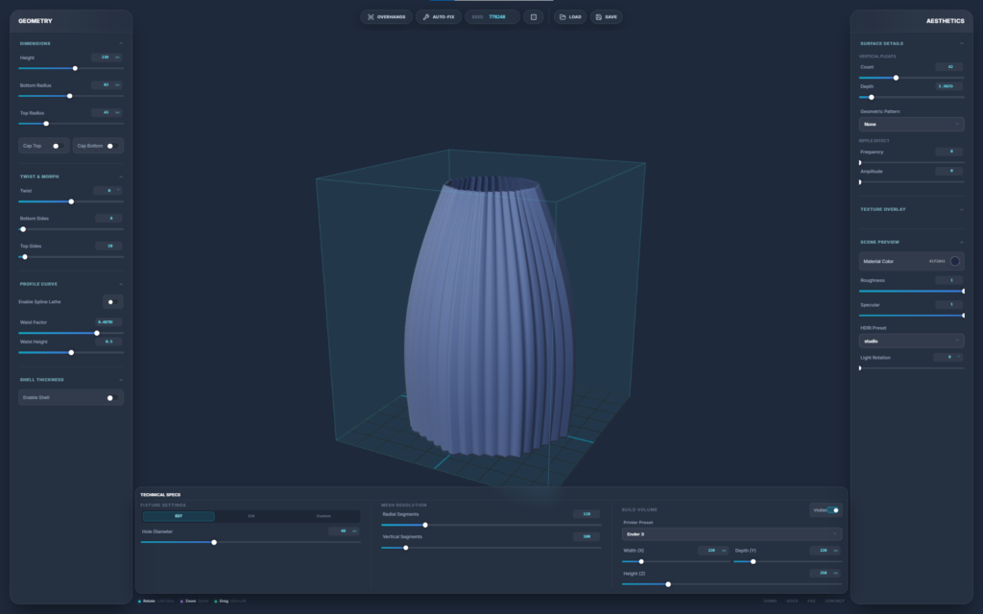The height and width of the screenshot is (614, 983).
Task: Run Auto-Fix with the wrench icon
Action: coord(438,17)
